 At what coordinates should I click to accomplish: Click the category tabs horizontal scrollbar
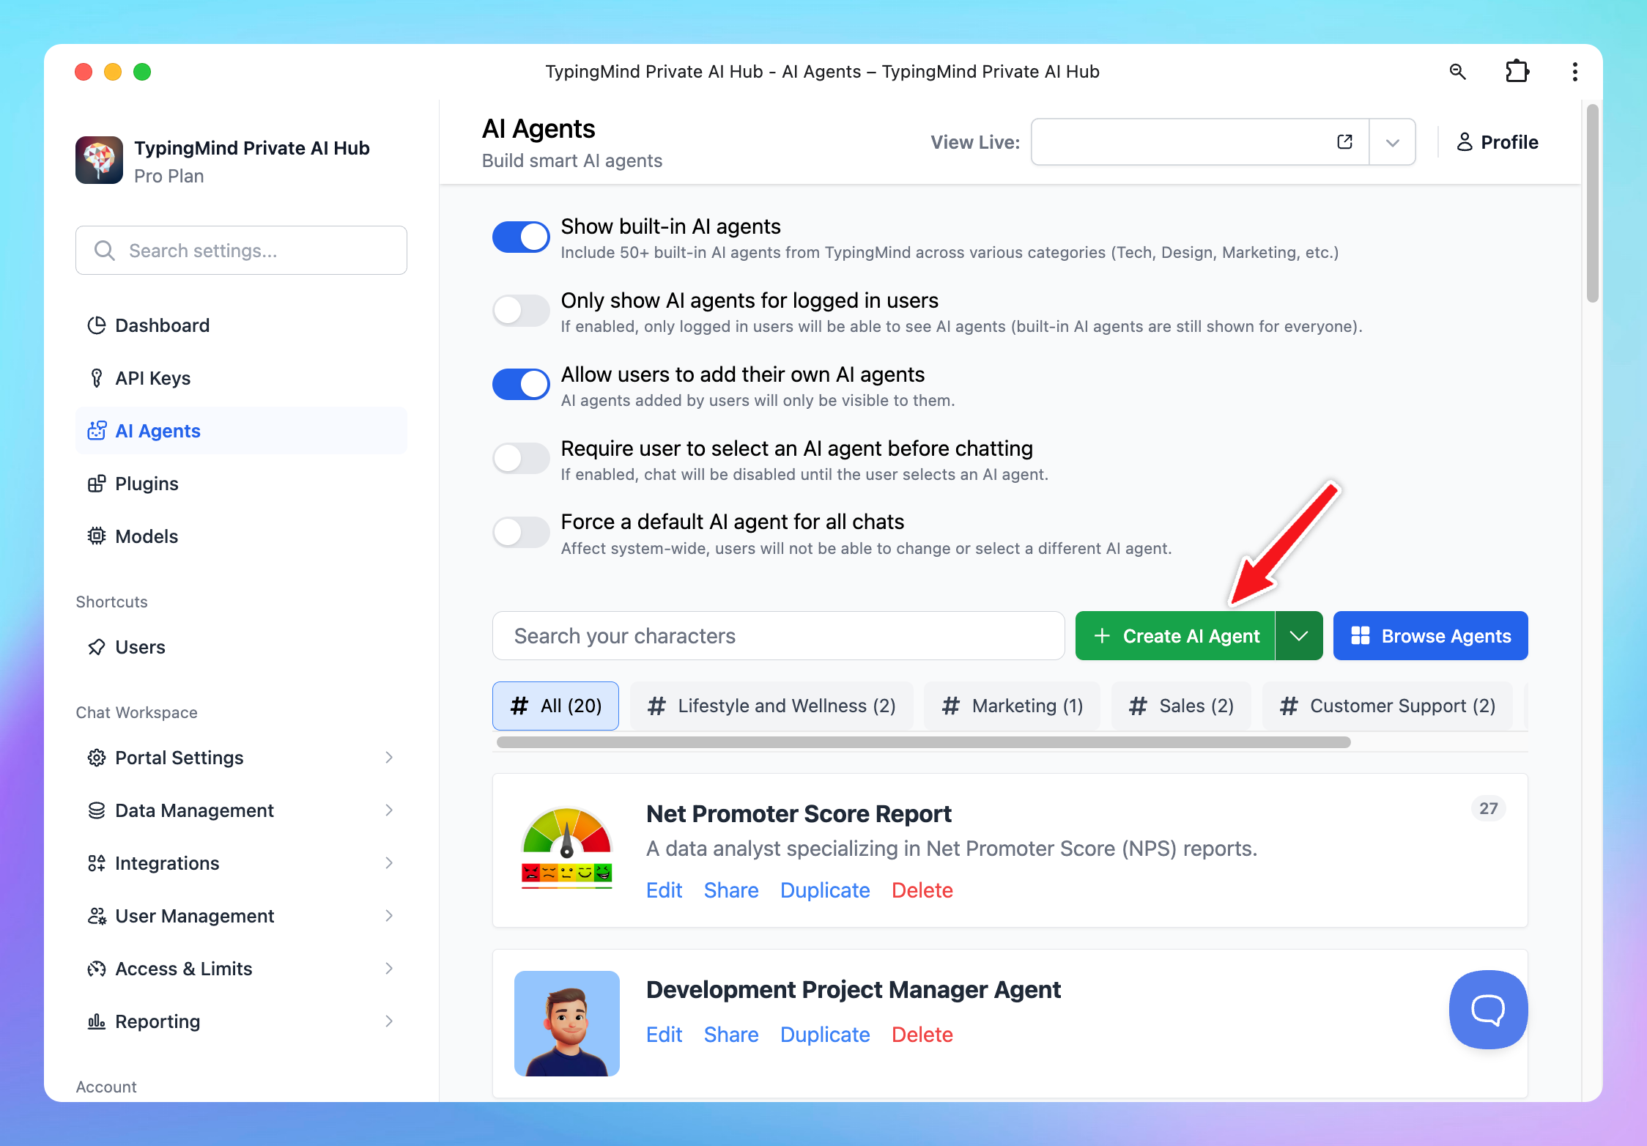click(x=923, y=742)
